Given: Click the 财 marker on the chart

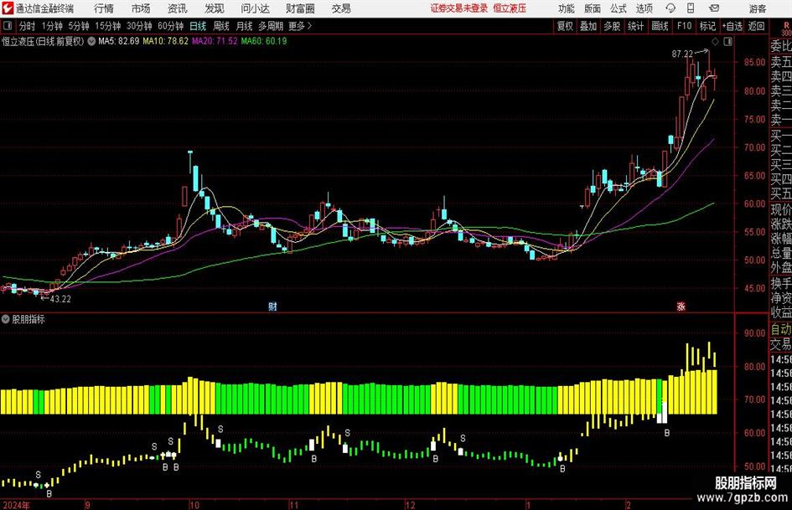Looking at the screenshot, I should coord(272,306).
